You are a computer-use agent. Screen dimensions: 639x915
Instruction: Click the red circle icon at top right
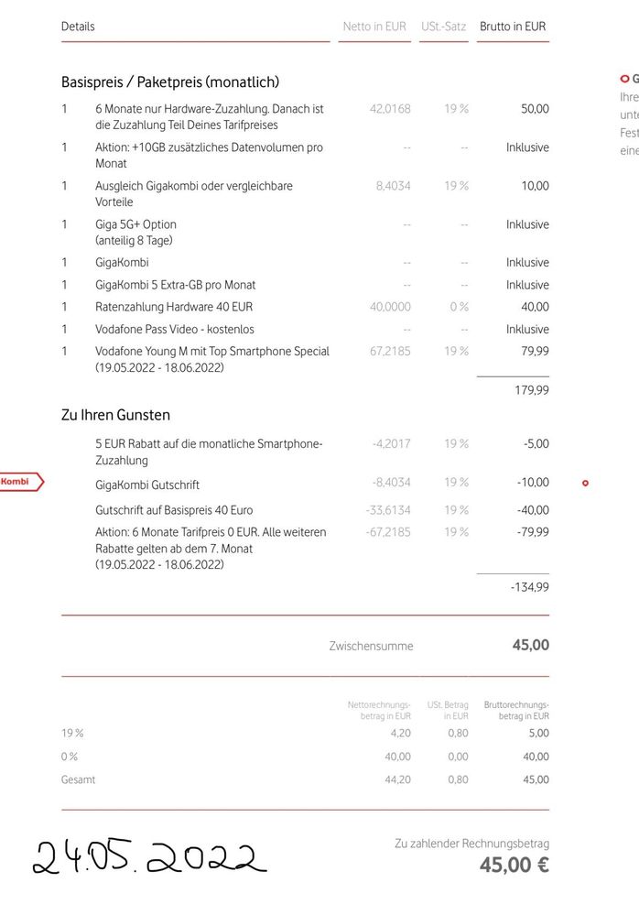(x=624, y=79)
